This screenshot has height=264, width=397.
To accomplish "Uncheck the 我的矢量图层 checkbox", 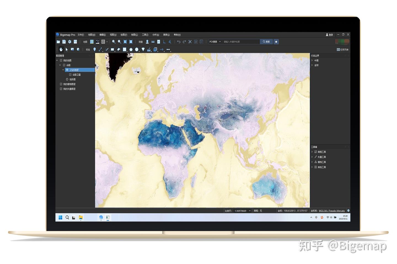I will [x=61, y=89].
